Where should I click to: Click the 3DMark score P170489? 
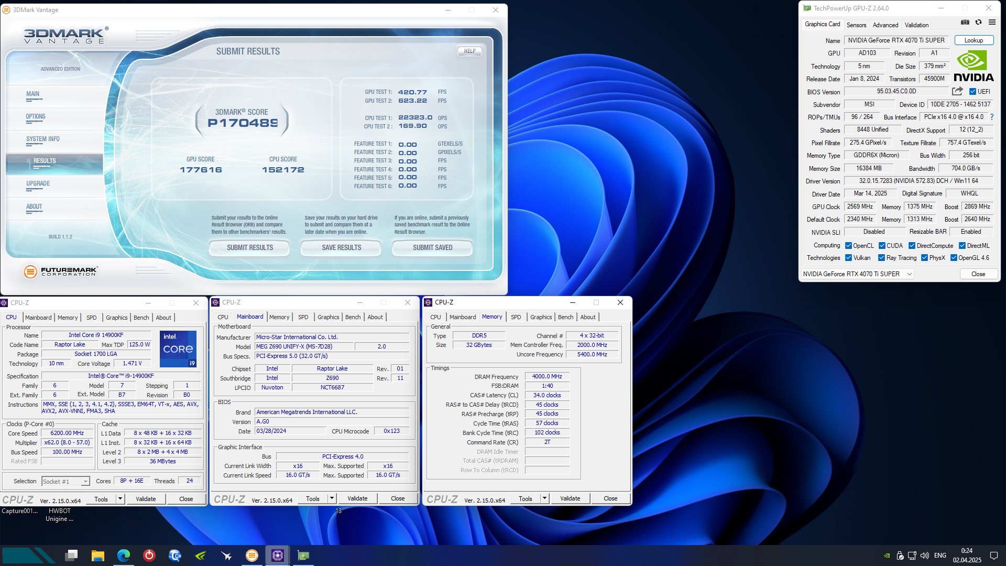243,123
